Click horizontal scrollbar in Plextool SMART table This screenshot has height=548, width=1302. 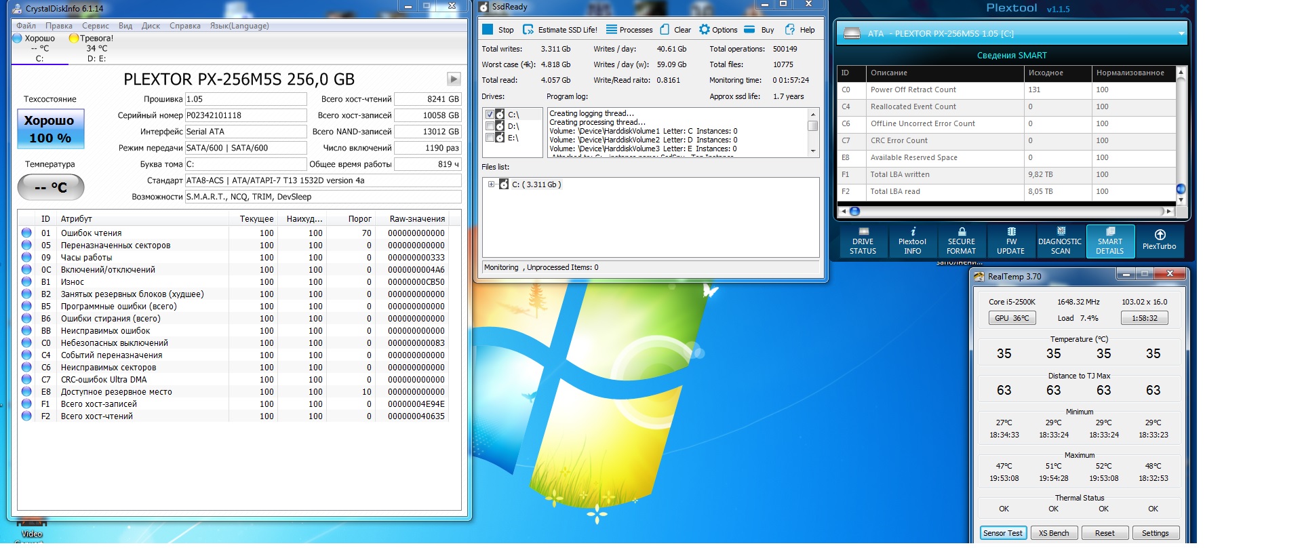pos(1007,211)
